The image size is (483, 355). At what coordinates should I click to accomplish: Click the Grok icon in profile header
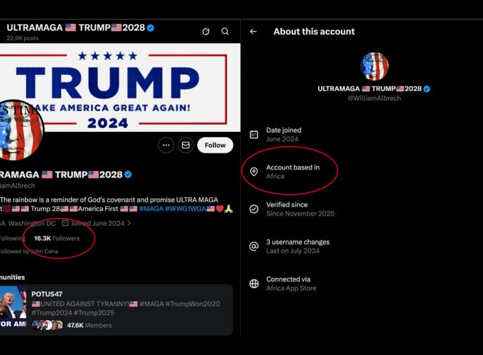tap(206, 31)
